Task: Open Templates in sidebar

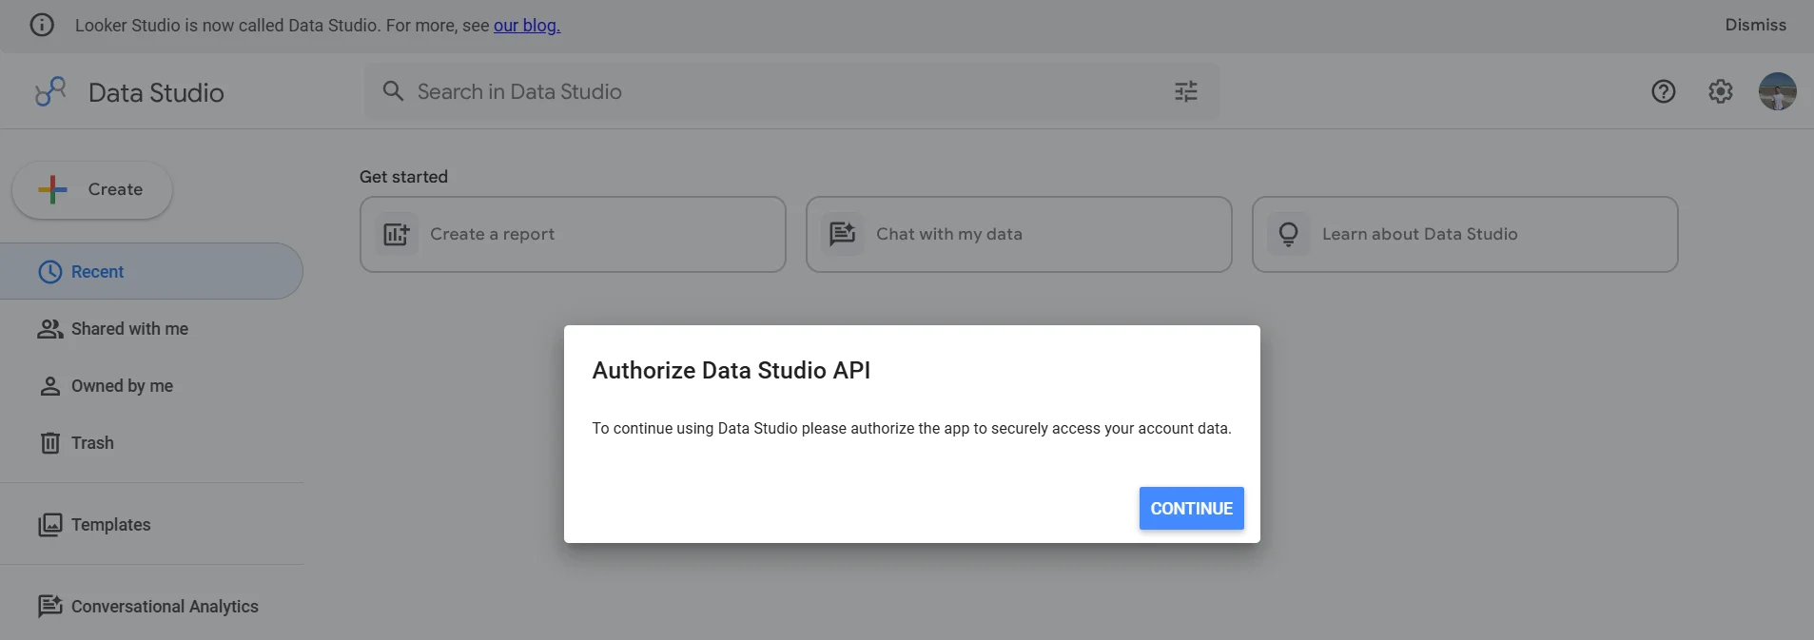Action: click(x=151, y=525)
